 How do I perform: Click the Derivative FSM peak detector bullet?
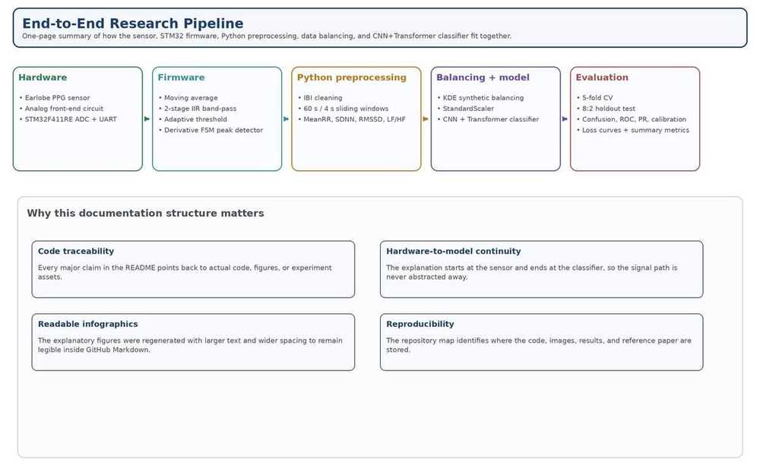(211, 130)
